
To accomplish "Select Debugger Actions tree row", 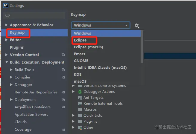I will [99, 92].
